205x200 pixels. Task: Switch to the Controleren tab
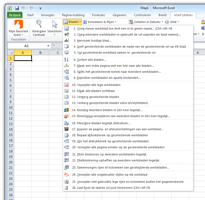coord(142,15)
